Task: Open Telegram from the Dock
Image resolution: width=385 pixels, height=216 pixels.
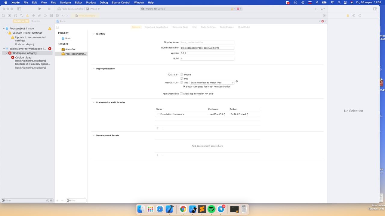Action: point(221,209)
